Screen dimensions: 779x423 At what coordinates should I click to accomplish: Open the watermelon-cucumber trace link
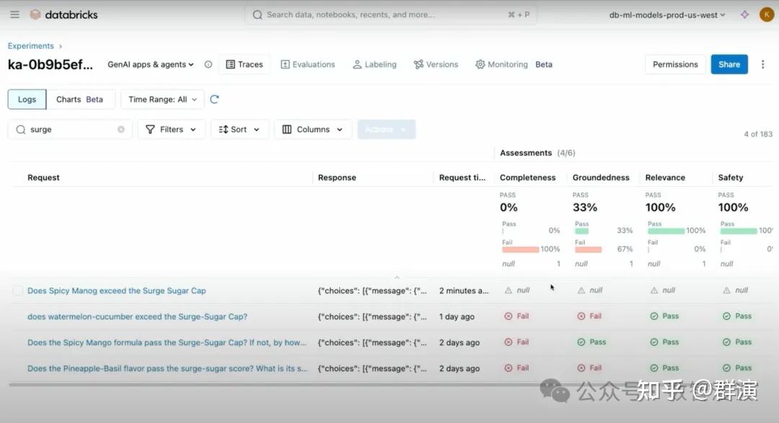[137, 316]
